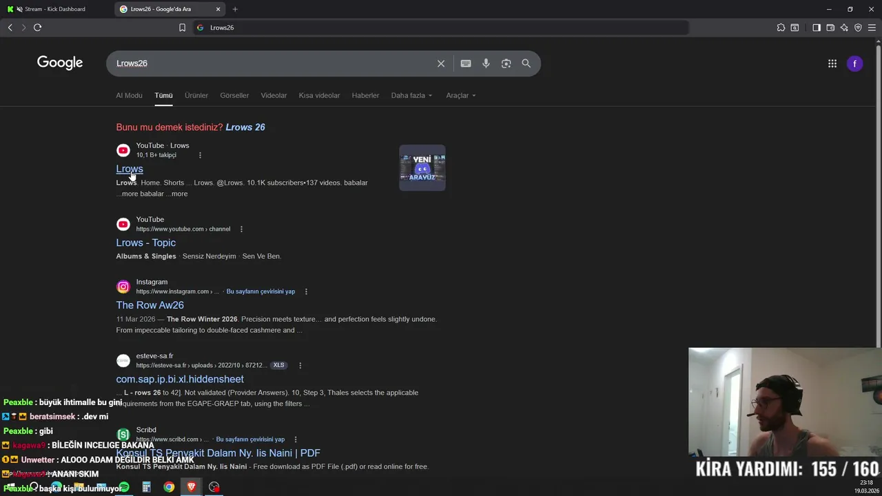
Task: Open the Google account avatar
Action: [x=854, y=63]
